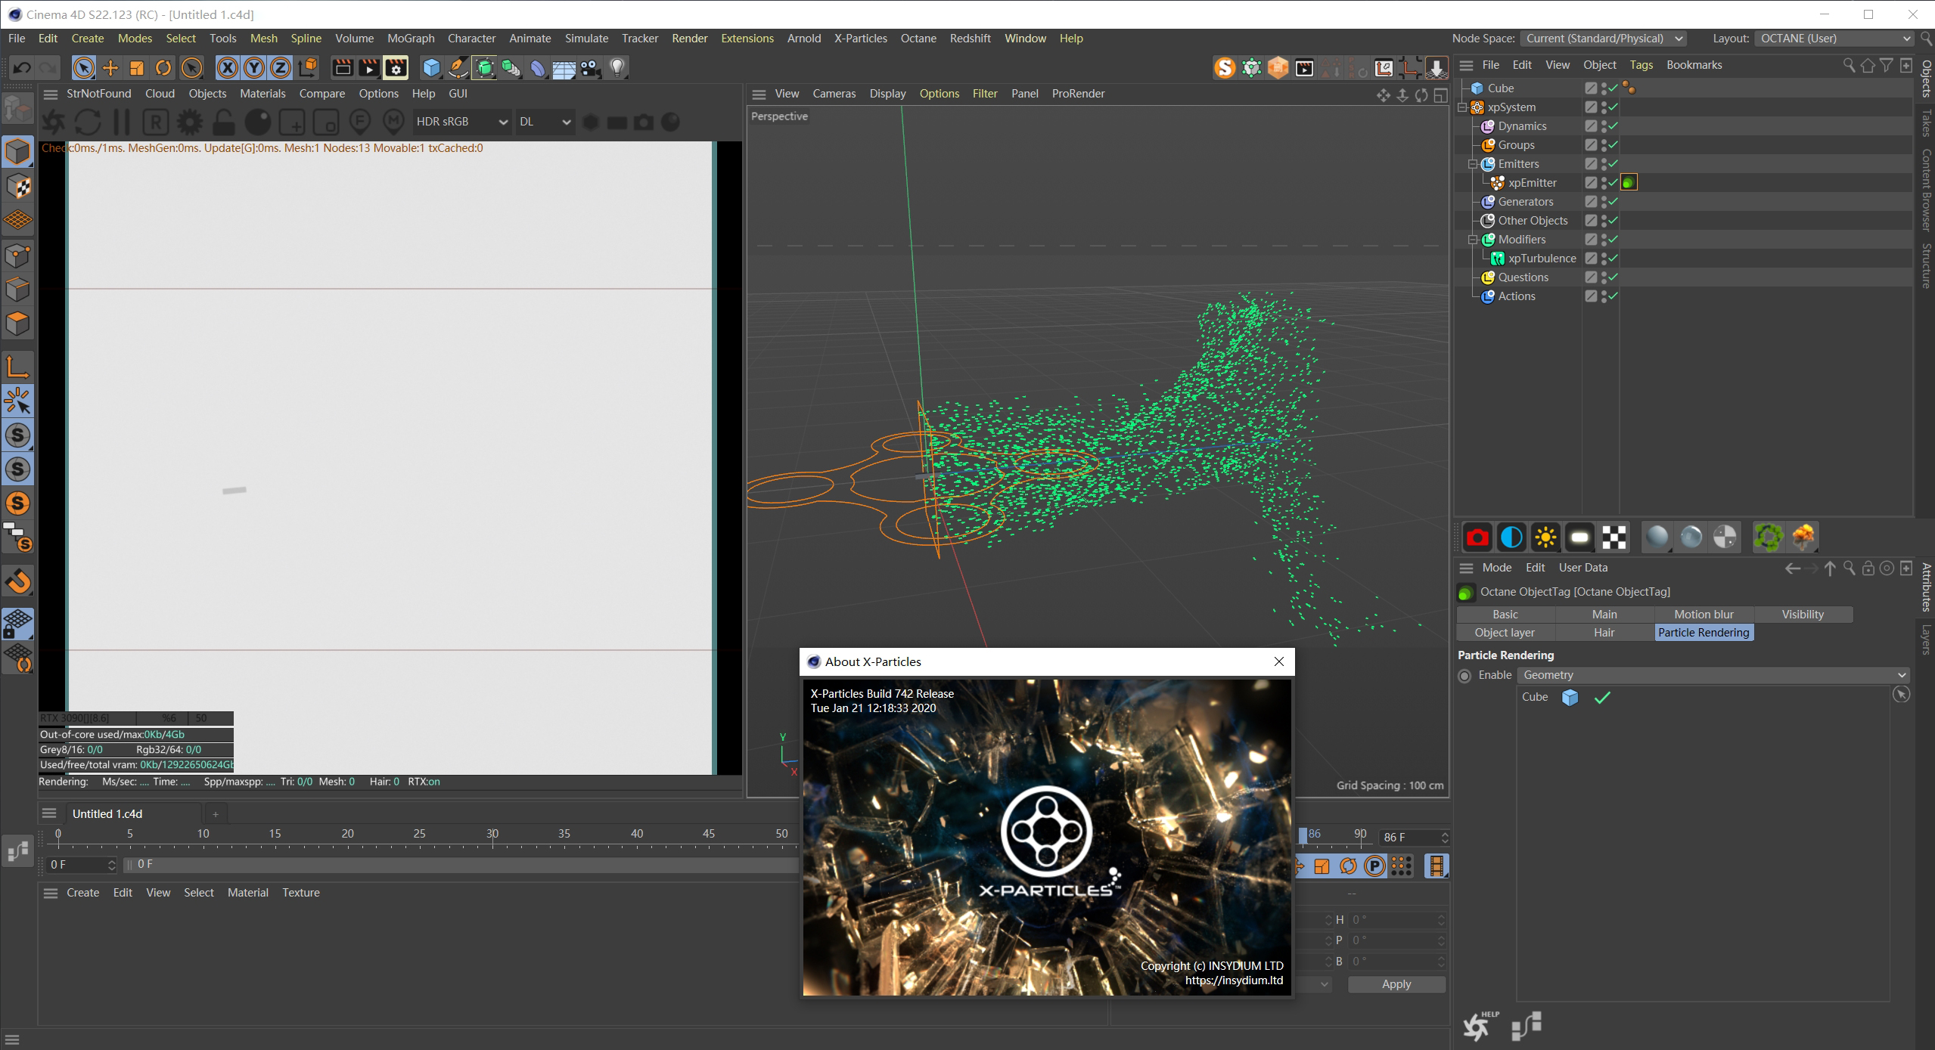Click the Undo arrow icon
Viewport: 1935px width, 1050px height.
coord(22,68)
